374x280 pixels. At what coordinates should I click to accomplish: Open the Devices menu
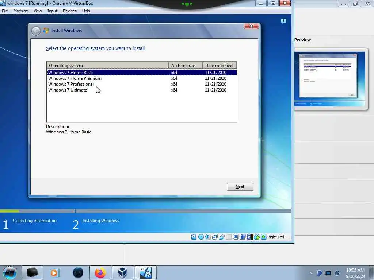tap(69, 11)
